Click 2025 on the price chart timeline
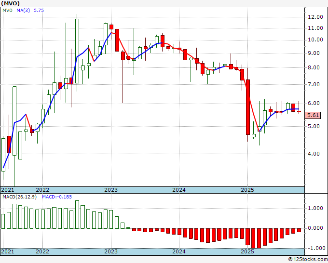This screenshot has height=263, width=328. [x=247, y=190]
